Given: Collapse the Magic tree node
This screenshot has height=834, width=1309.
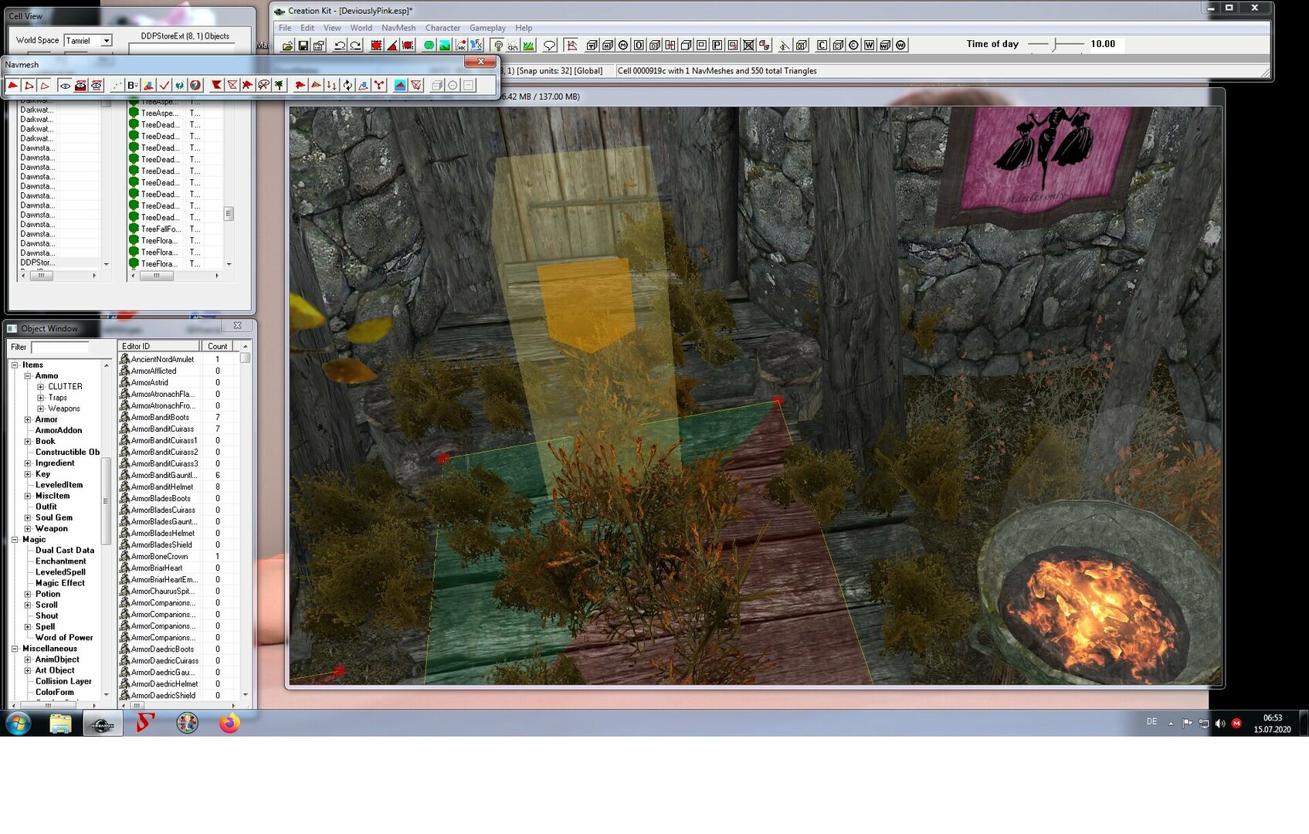Looking at the screenshot, I should pos(15,539).
